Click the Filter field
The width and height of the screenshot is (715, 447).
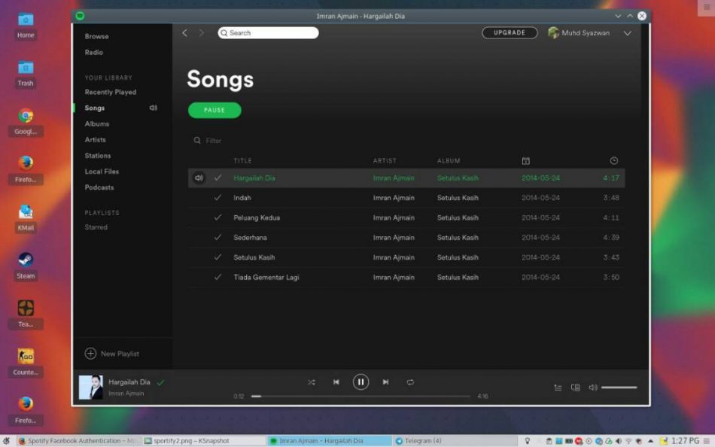coord(213,141)
